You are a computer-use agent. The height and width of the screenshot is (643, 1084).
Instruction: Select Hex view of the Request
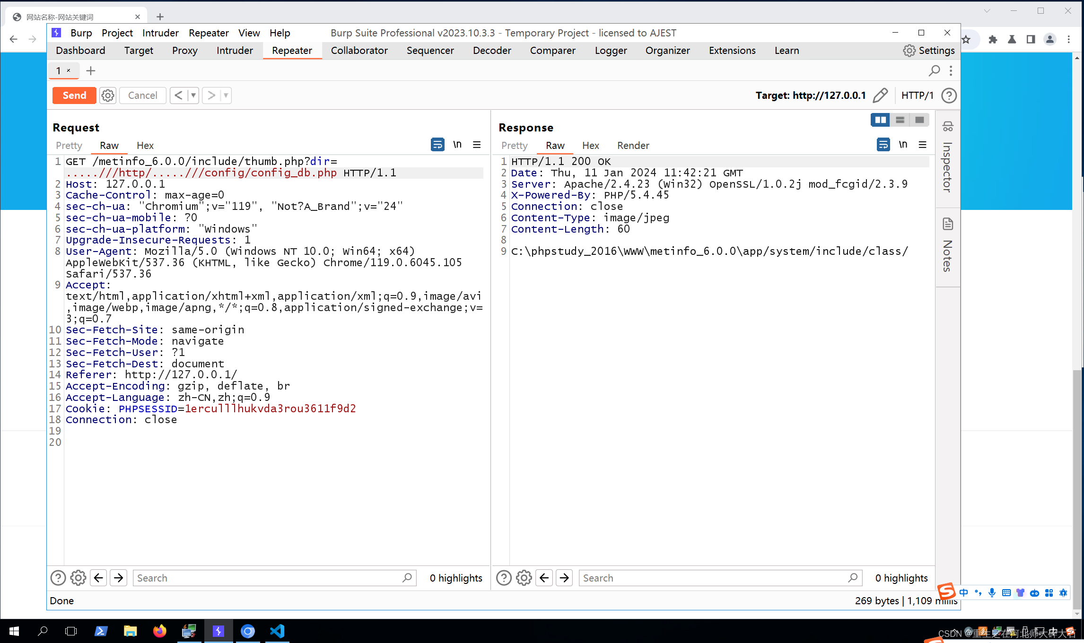[145, 145]
